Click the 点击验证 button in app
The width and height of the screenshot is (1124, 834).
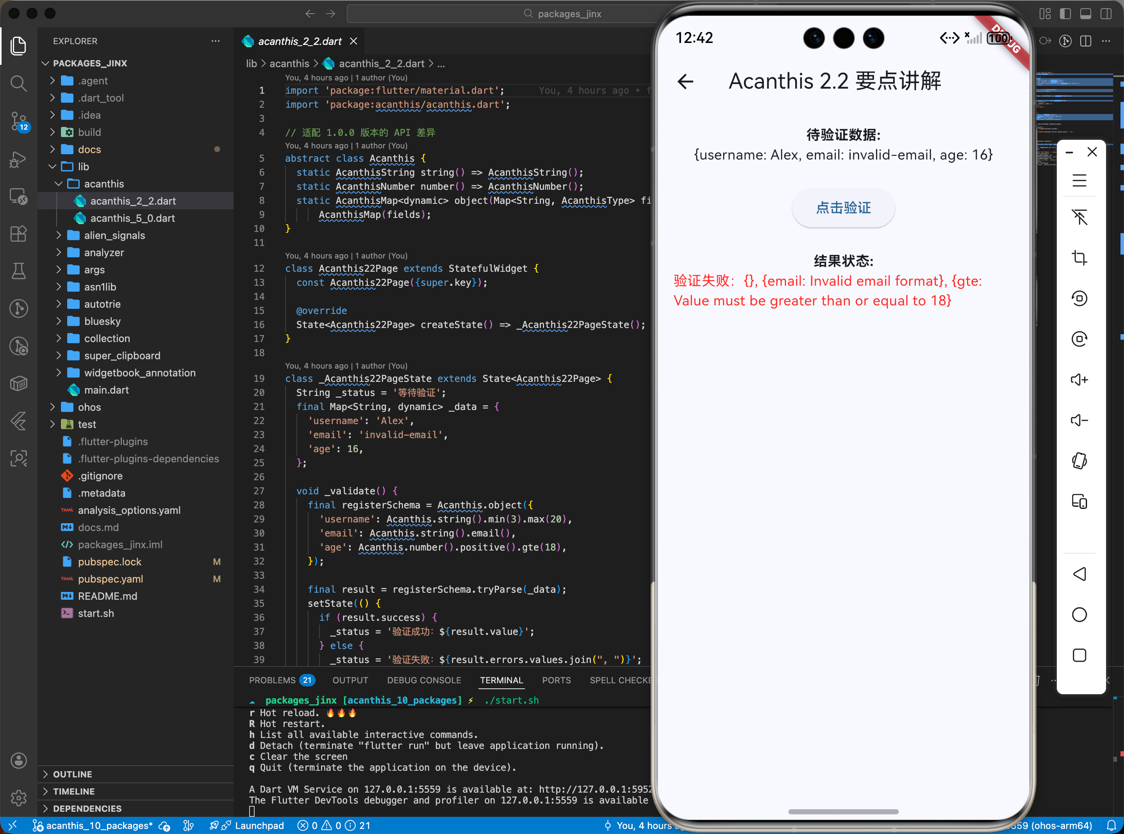click(x=843, y=207)
